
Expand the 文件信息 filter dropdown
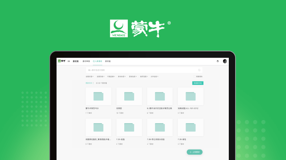click(154, 76)
